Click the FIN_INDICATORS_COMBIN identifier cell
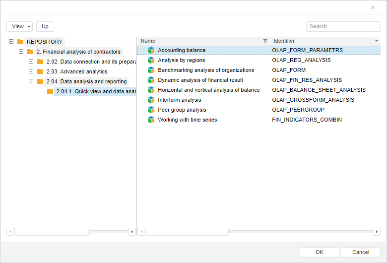The image size is (387, 263). pyautogui.click(x=307, y=120)
